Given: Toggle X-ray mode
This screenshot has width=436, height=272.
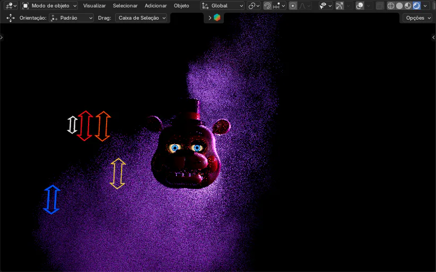Looking at the screenshot, I should coord(380,5).
